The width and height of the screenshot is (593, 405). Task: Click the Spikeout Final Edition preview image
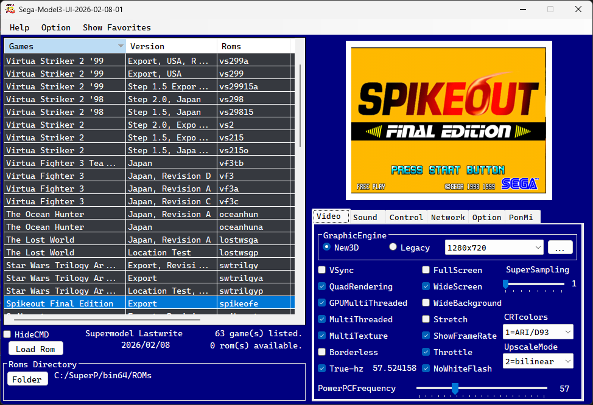[449, 120]
